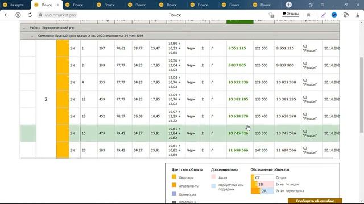
Task: Open the browser hamburger menu
Action: (x=322, y=5)
